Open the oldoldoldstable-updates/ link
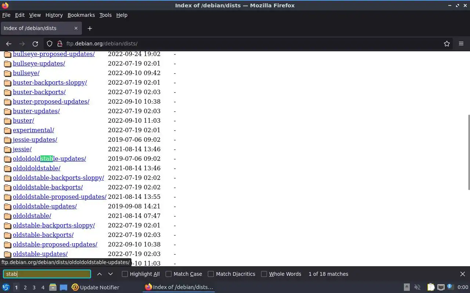Viewport: 470px width, 293px height. click(x=49, y=159)
